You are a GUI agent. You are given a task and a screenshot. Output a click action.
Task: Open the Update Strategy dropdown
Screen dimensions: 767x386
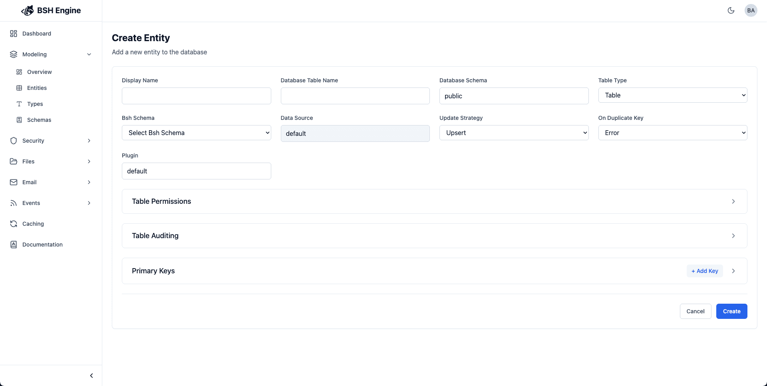click(x=514, y=133)
